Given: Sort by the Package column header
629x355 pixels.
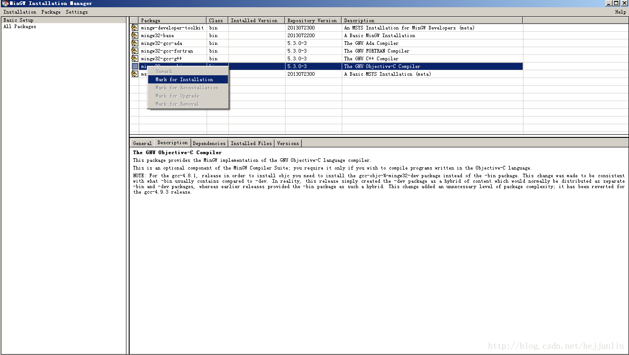Looking at the screenshot, I should point(173,20).
